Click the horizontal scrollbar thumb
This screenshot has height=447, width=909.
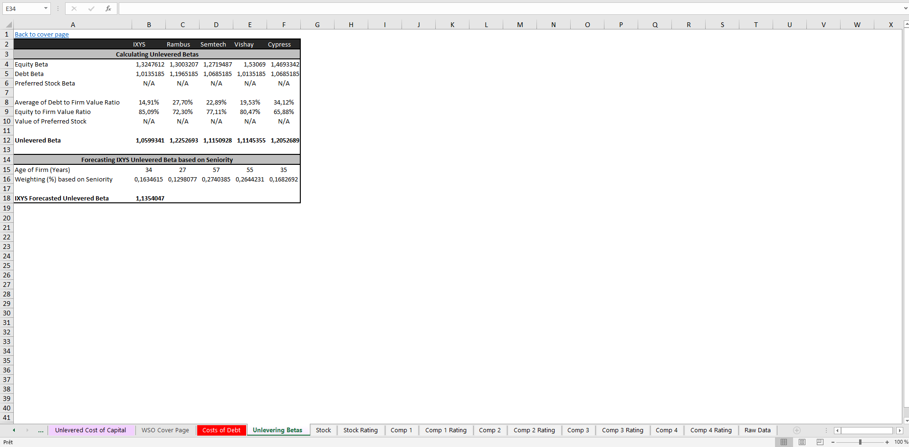[867, 430]
